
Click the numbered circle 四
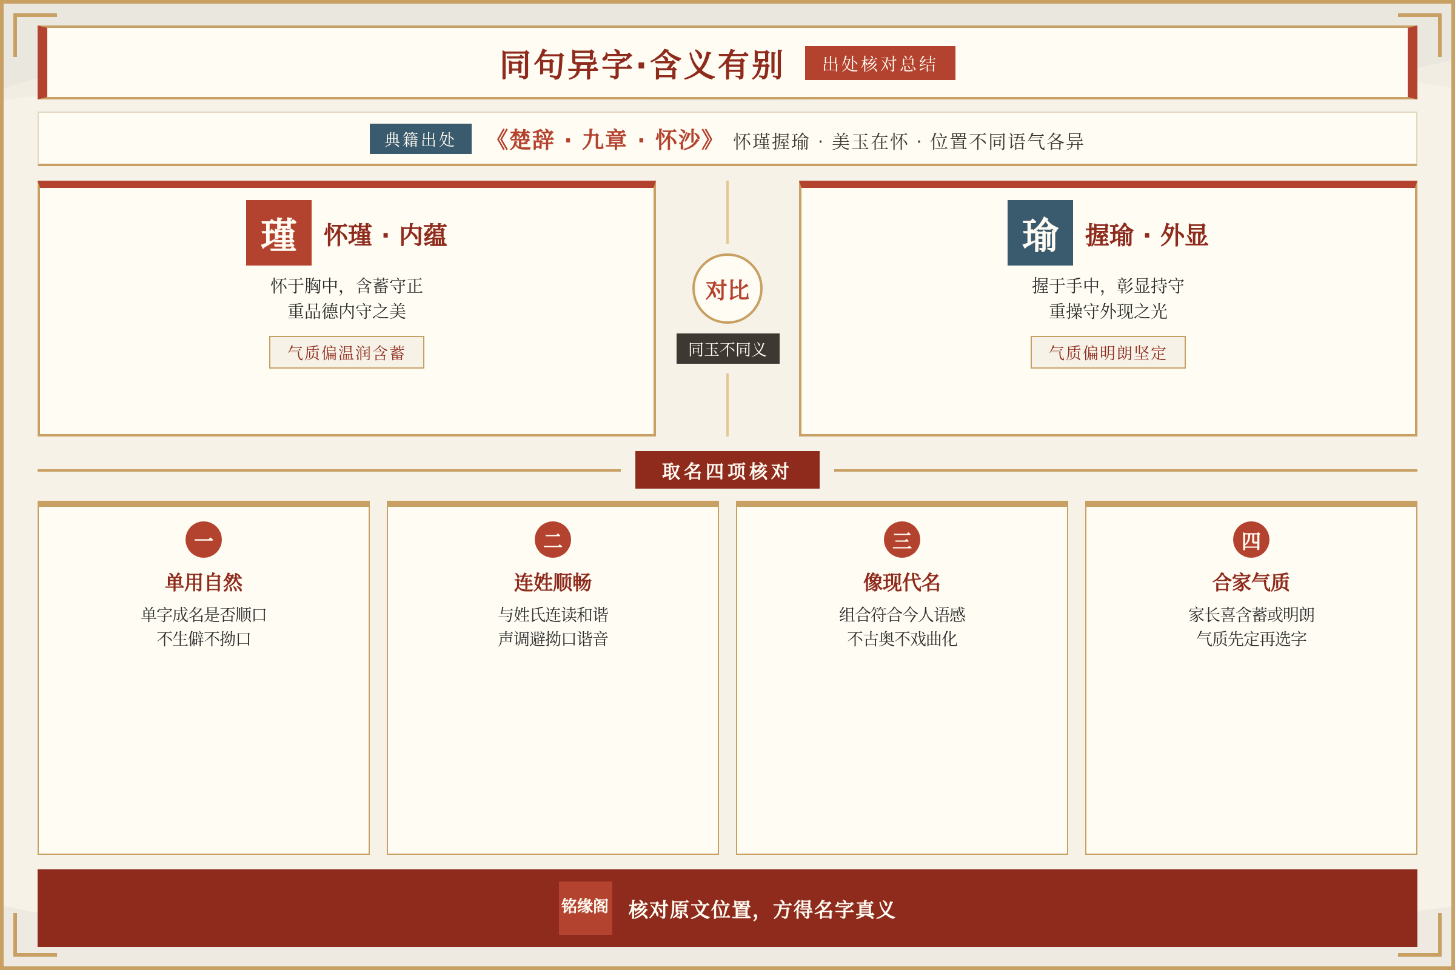coord(1251,540)
